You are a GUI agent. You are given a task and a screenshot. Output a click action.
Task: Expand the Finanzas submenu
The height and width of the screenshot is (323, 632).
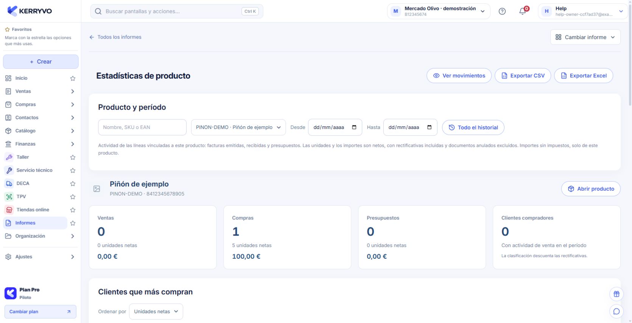(x=73, y=144)
